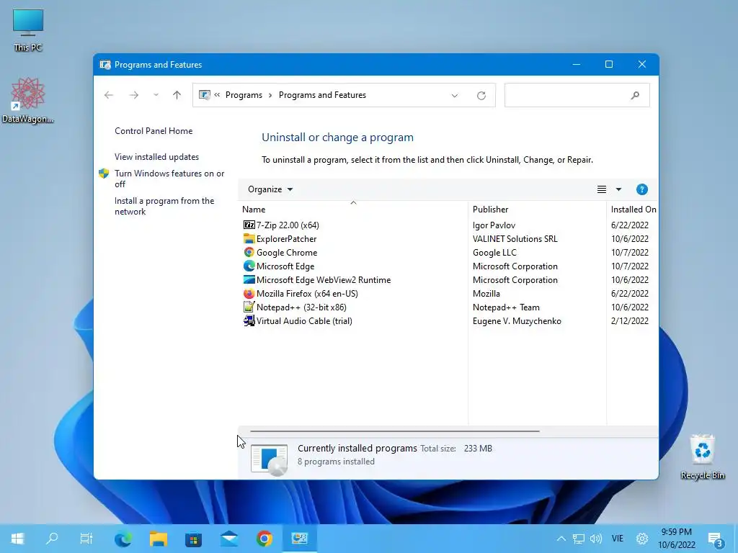This screenshot has height=553, width=738.
Task: Select Virtual Audio Cable (trial) entry
Action: point(304,320)
